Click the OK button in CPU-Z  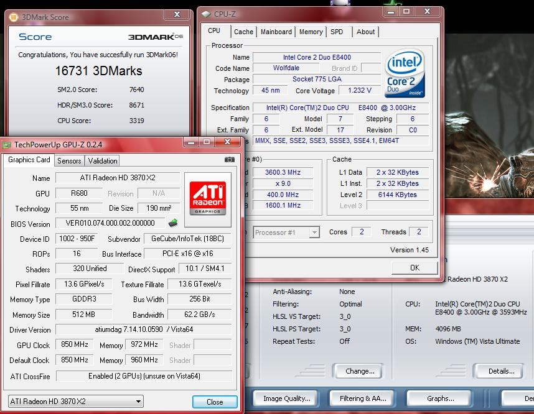click(415, 268)
